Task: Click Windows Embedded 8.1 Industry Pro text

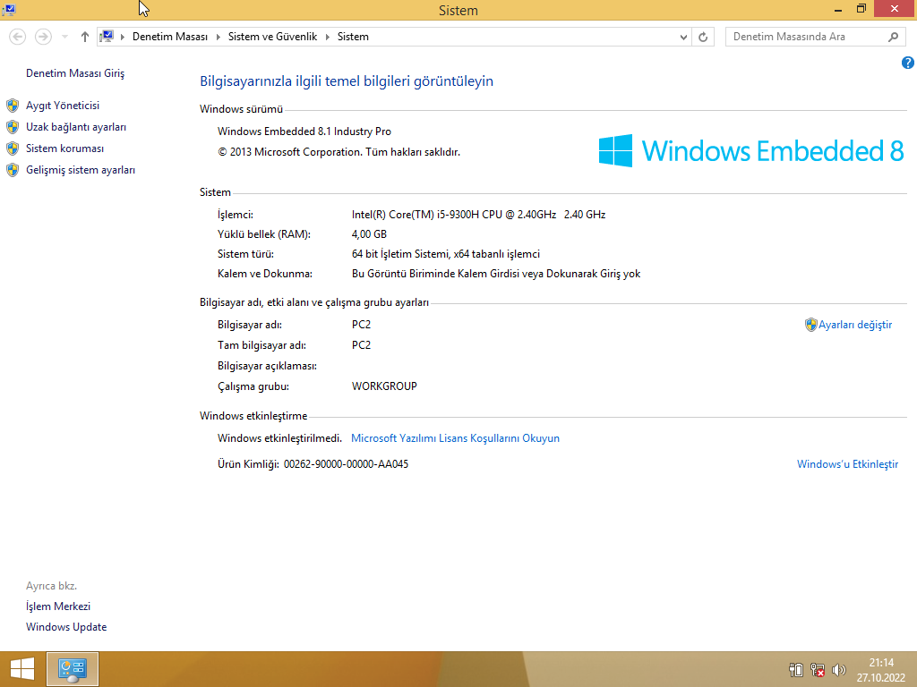Action: 304,131
